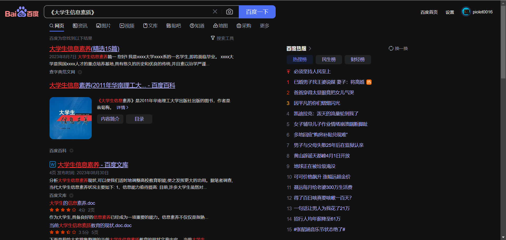
Task: Open 搜索工具 filter options
Action: coord(222,38)
